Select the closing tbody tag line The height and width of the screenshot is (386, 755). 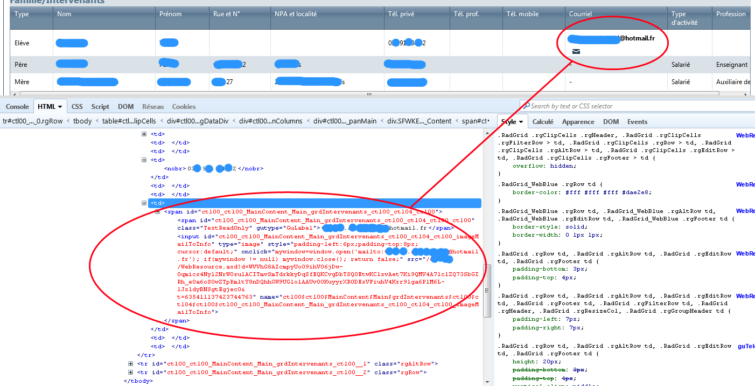click(x=138, y=381)
